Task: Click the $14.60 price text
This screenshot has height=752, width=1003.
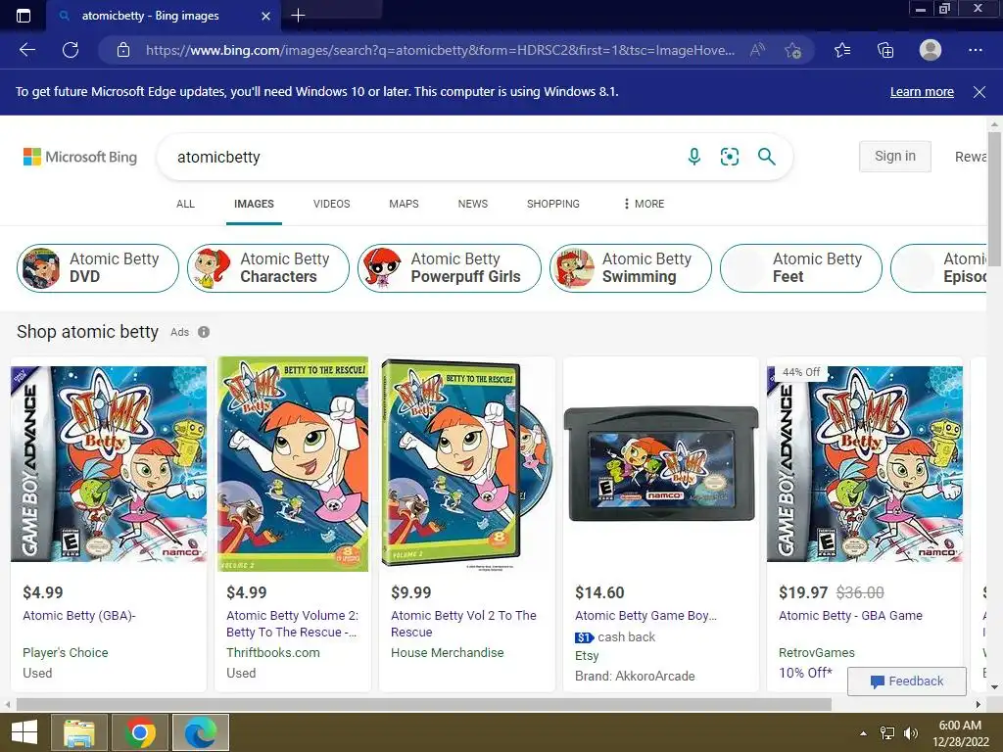Action: click(x=599, y=592)
